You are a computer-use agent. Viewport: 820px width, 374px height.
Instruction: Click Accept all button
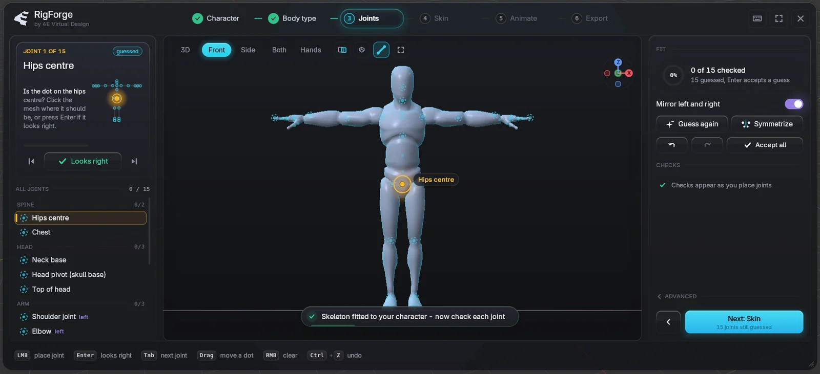point(765,145)
